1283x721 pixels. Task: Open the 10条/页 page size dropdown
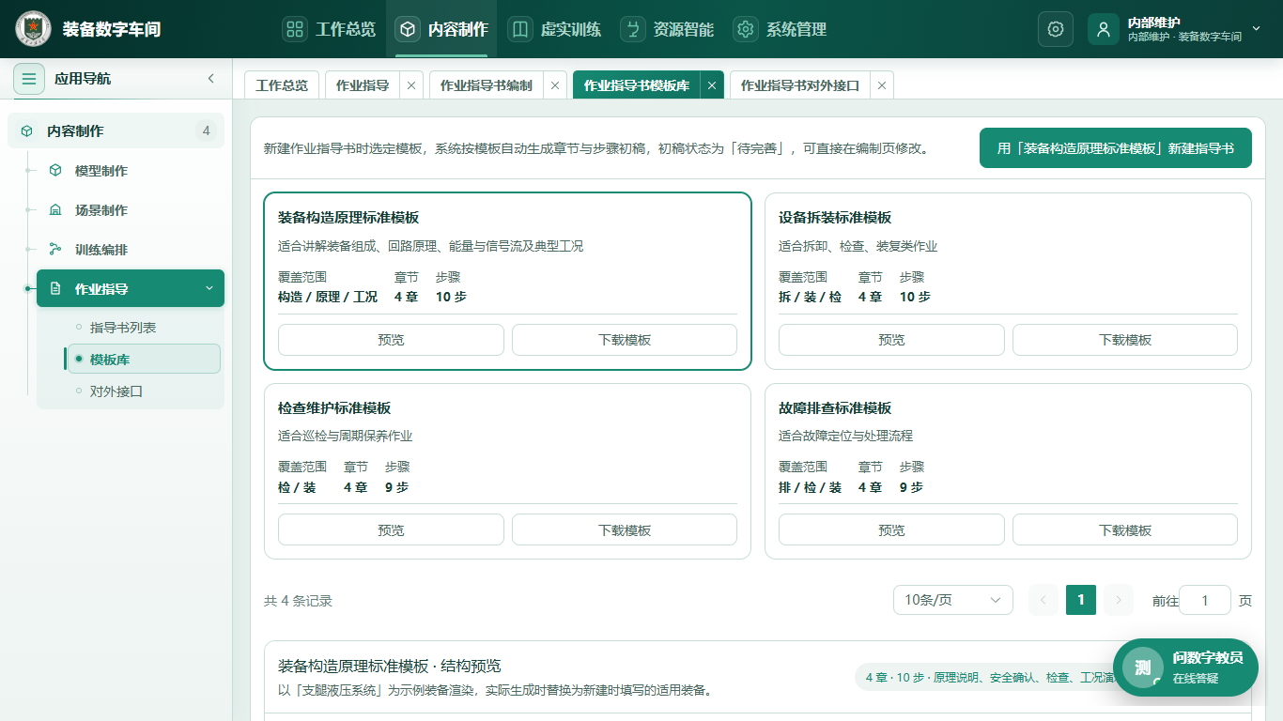(953, 600)
